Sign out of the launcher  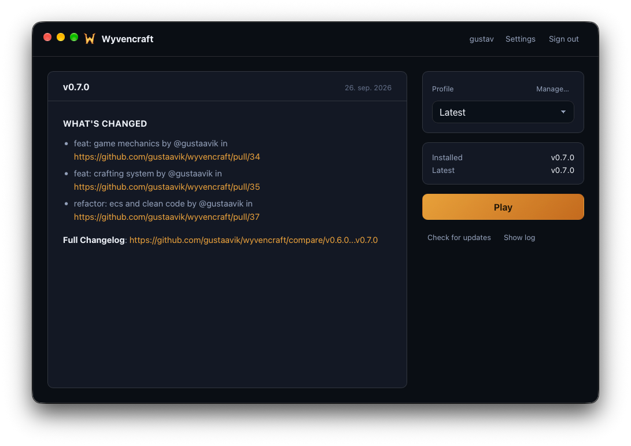point(563,39)
